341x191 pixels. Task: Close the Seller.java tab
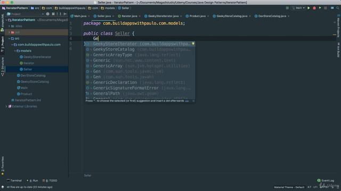[113, 16]
